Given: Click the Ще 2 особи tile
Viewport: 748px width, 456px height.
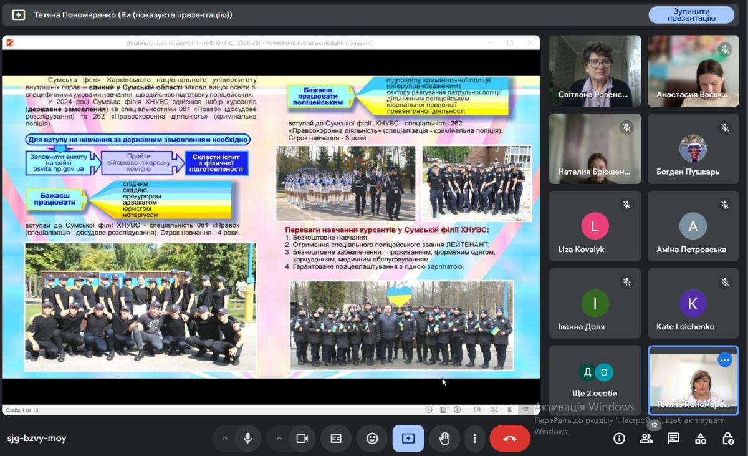Looking at the screenshot, I should (595, 381).
